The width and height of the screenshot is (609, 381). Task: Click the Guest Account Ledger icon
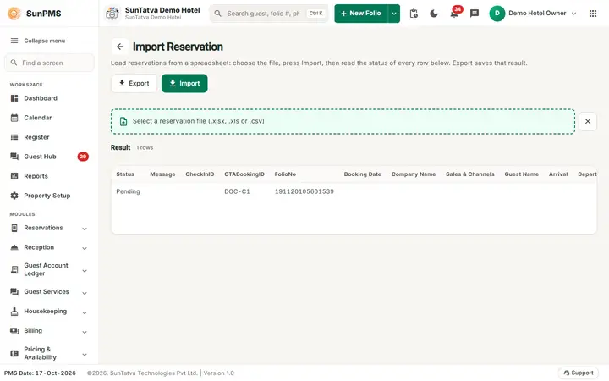14,269
